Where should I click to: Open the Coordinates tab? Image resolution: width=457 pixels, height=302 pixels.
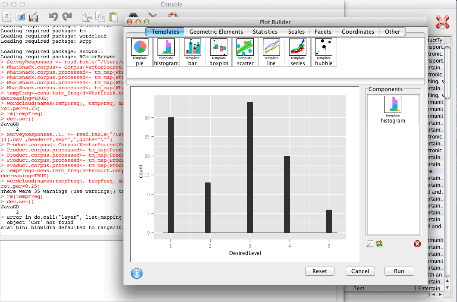coord(358,31)
